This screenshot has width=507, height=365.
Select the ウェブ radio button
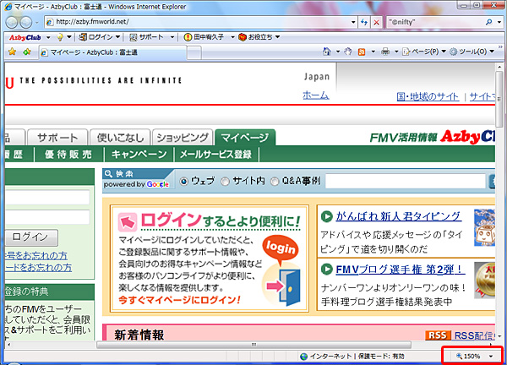(x=183, y=182)
